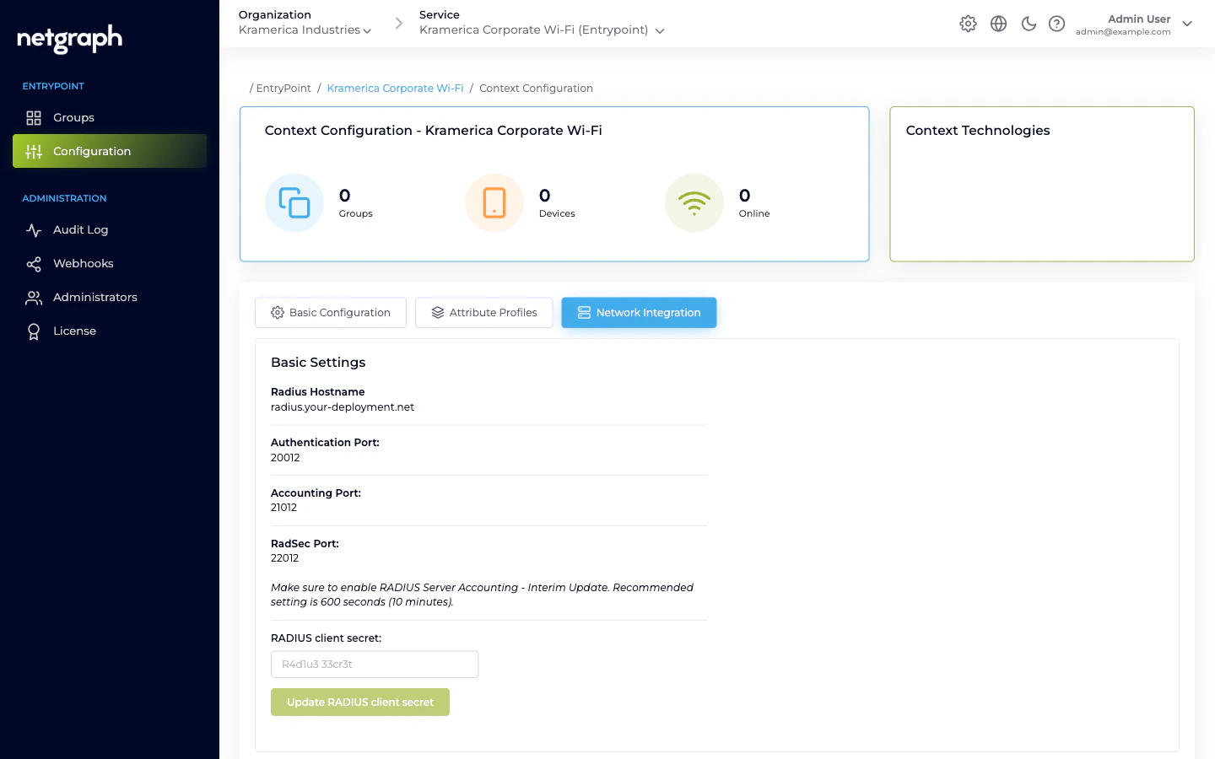Expand the Admin User account menu

click(1187, 24)
